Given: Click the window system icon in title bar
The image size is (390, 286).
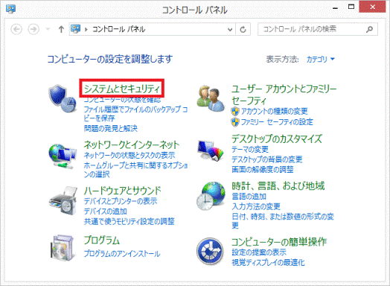Looking at the screenshot, I should click(10, 9).
